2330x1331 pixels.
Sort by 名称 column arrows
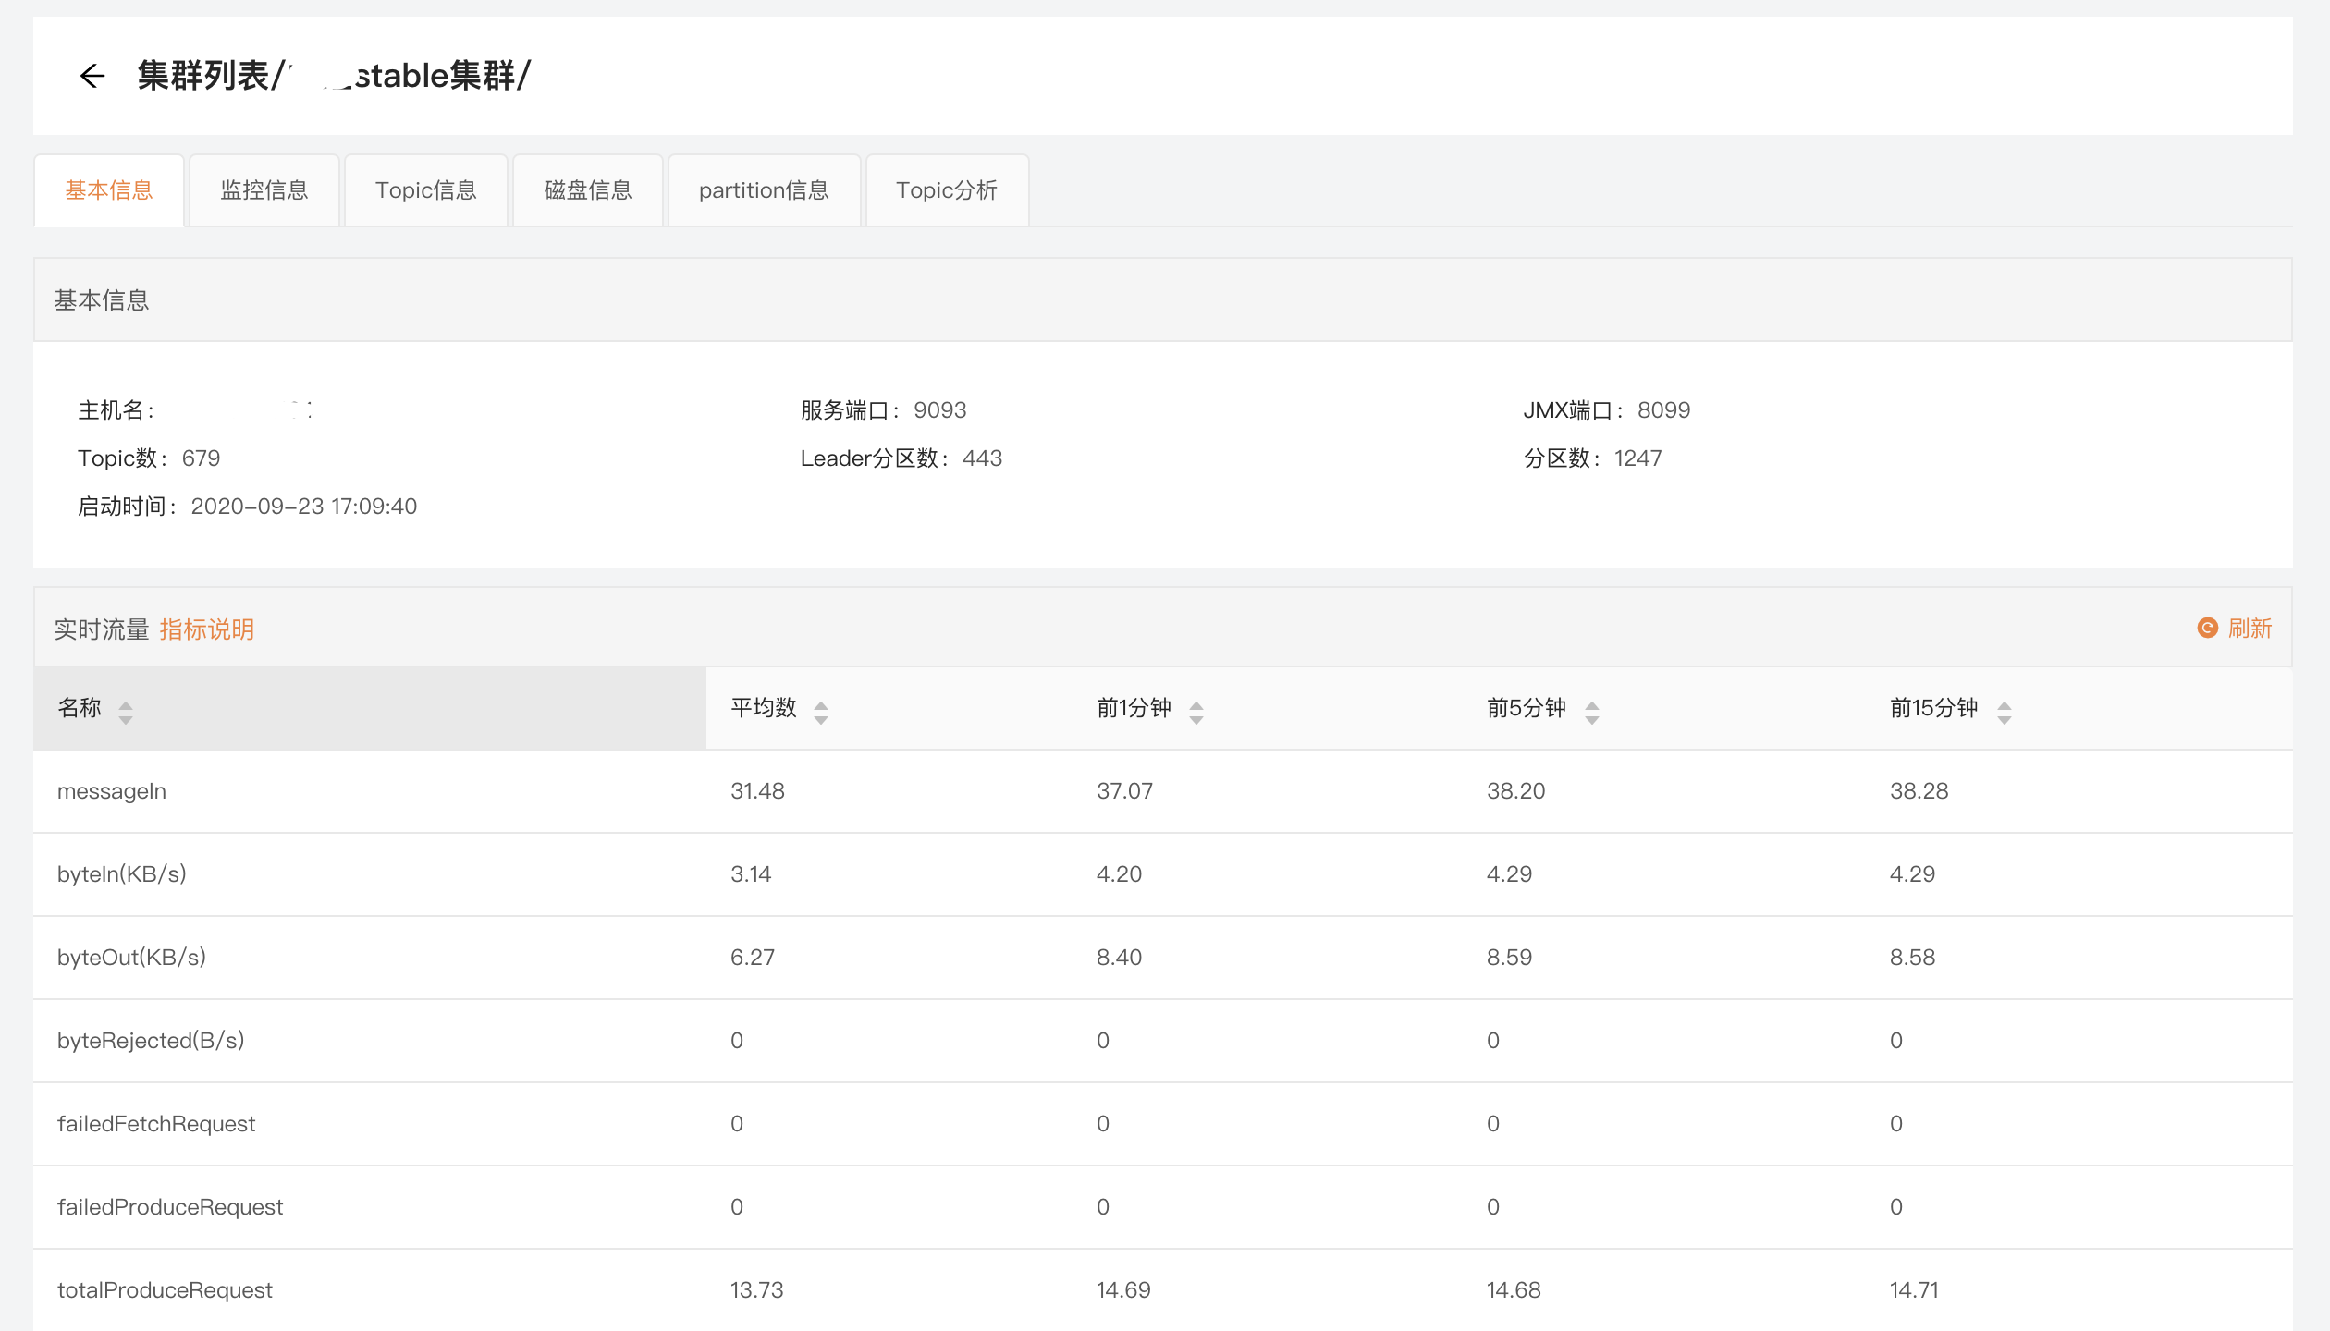click(x=126, y=711)
